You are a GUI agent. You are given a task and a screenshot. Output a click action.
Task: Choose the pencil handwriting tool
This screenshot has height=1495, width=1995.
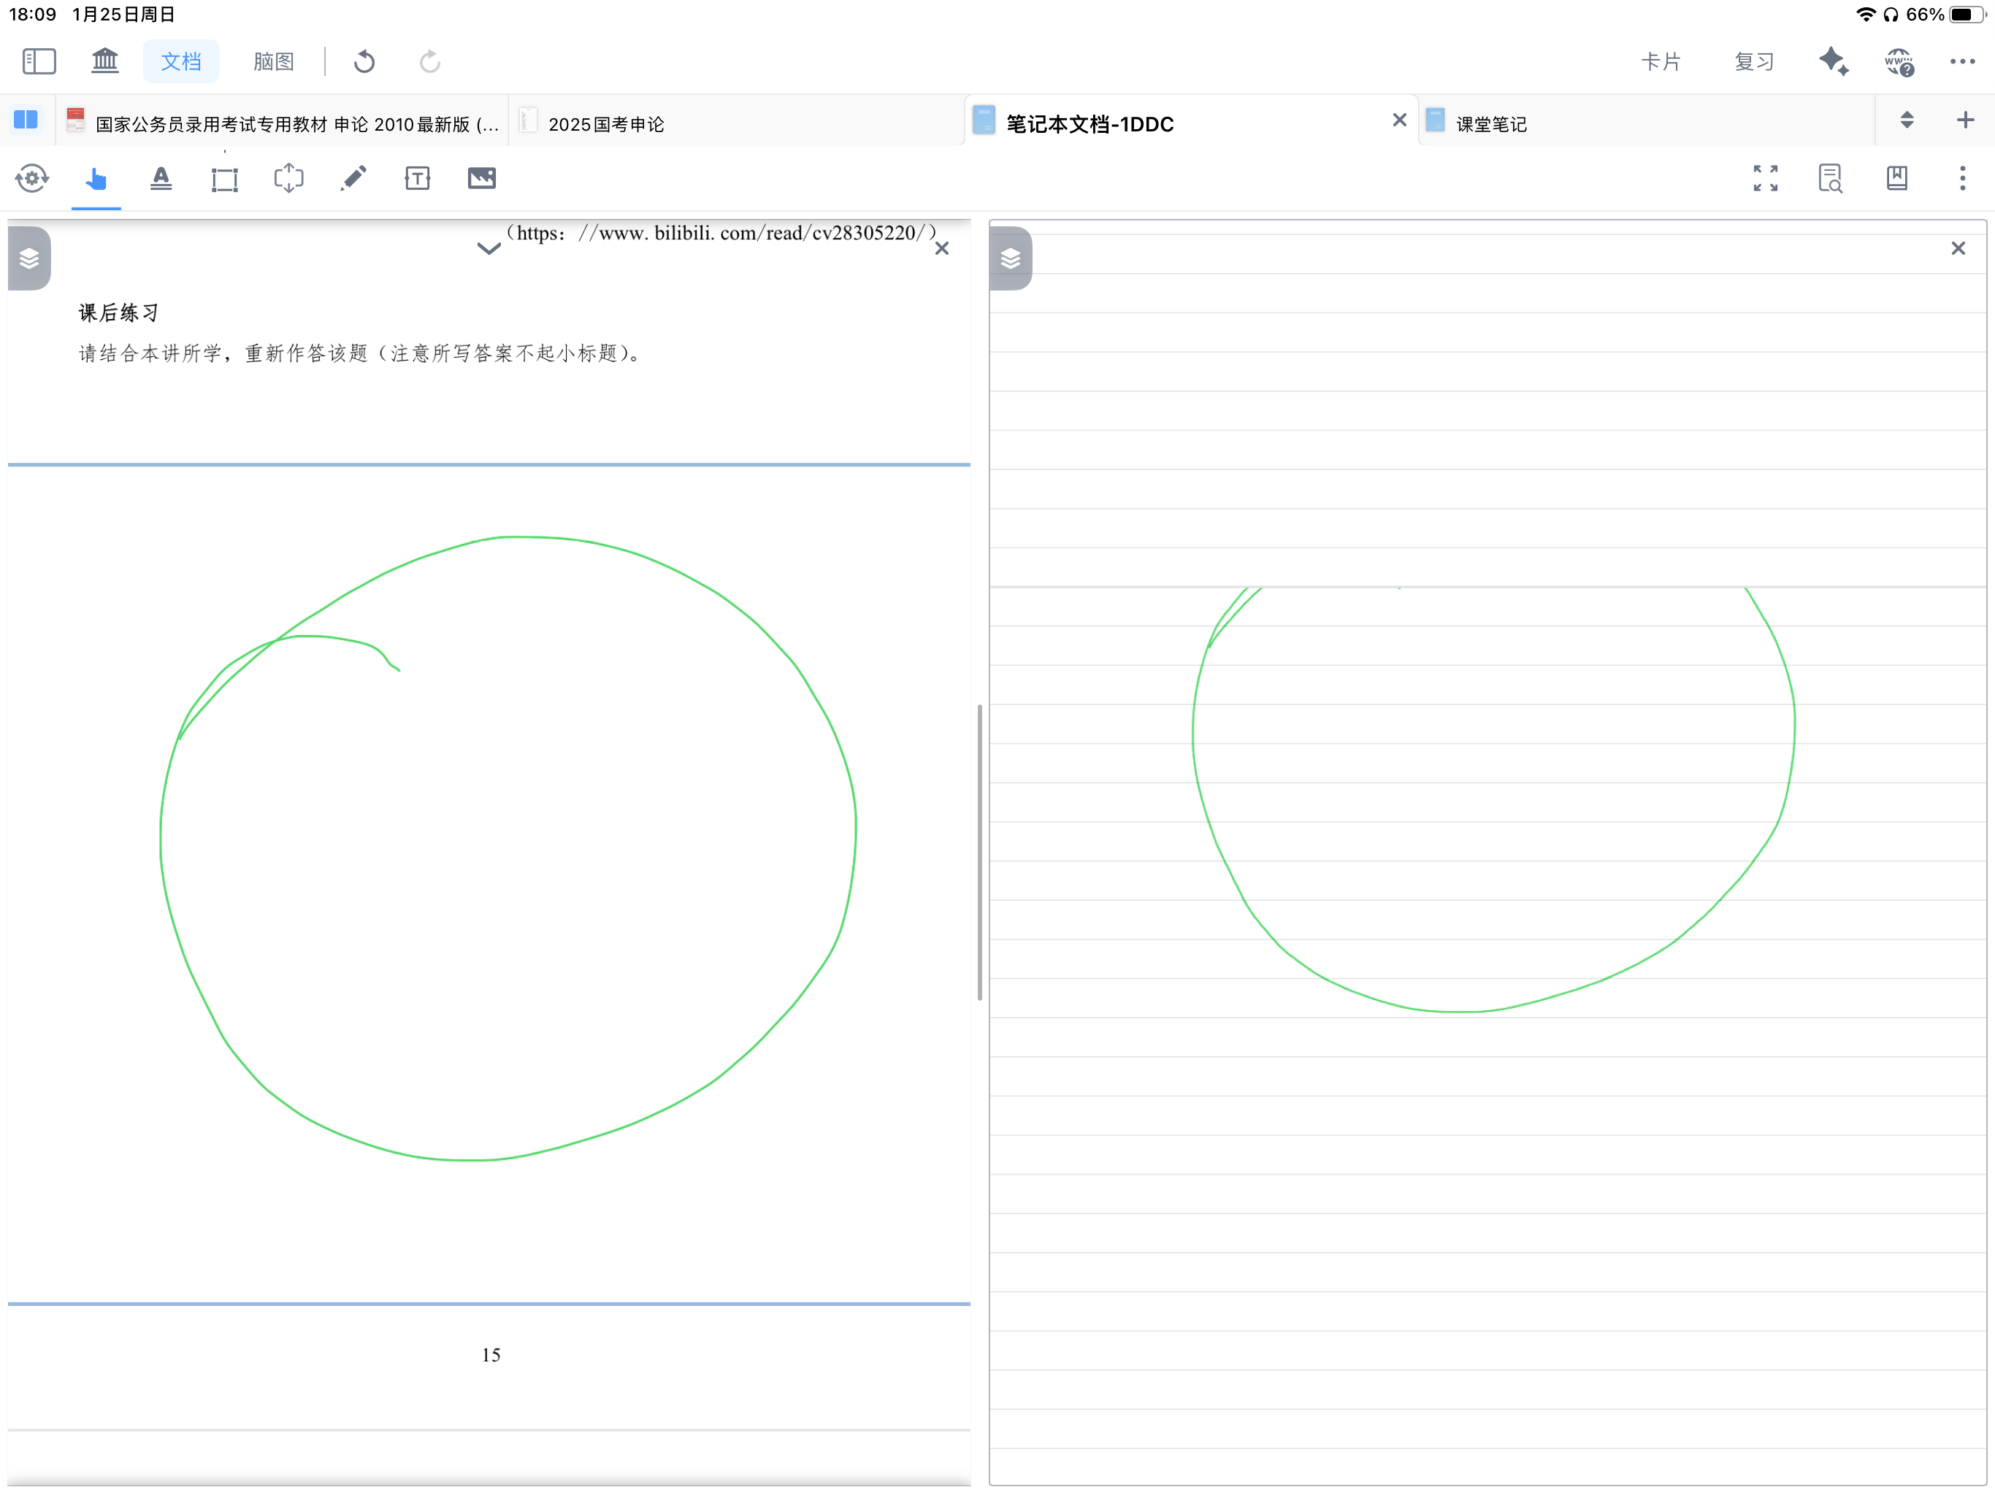pos(353,179)
